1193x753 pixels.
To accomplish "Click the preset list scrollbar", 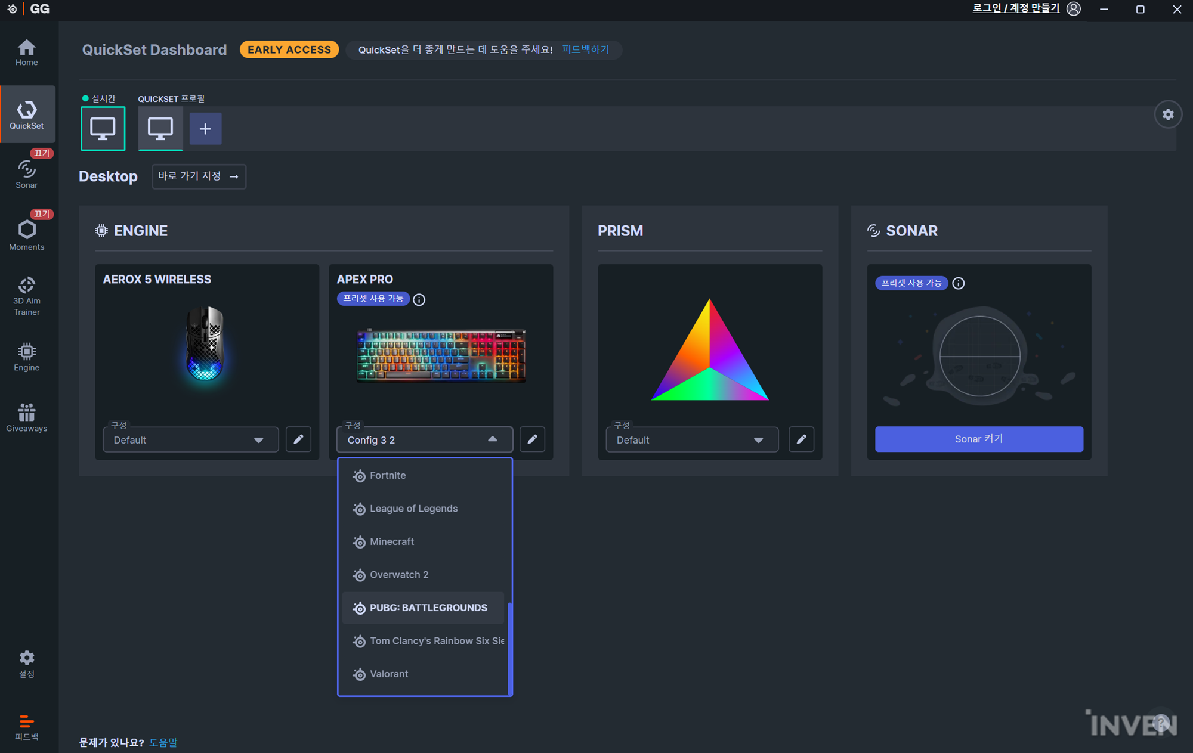I will tap(509, 649).
